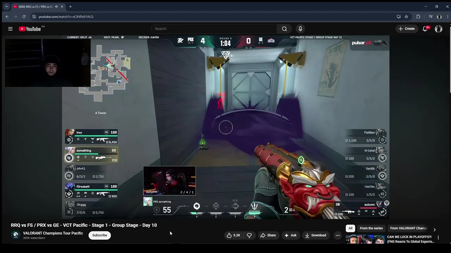Share the video
Screen dimensions: 451x253
[268, 235]
